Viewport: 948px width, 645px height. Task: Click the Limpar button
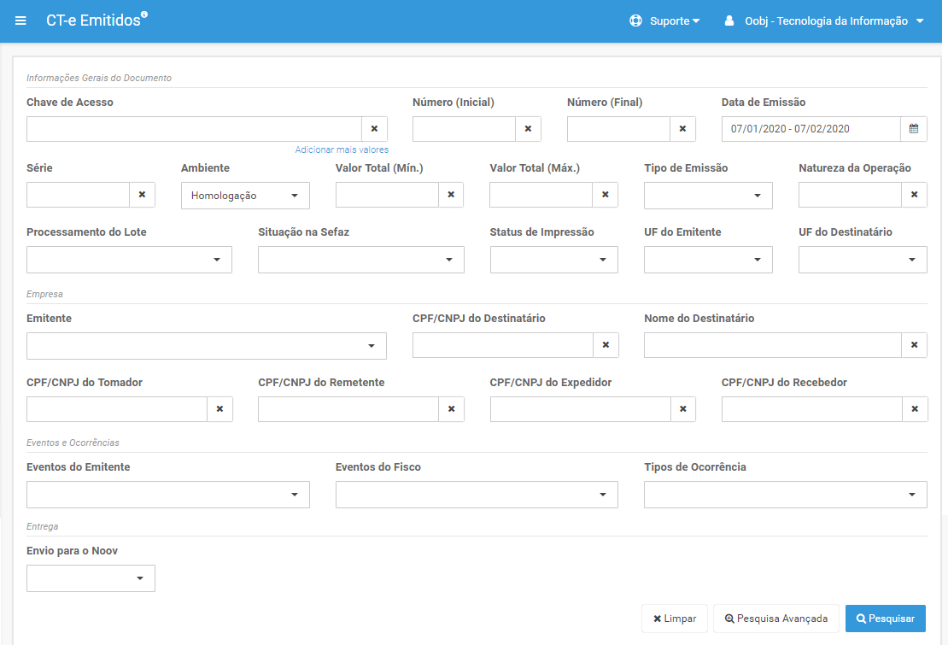(x=675, y=619)
